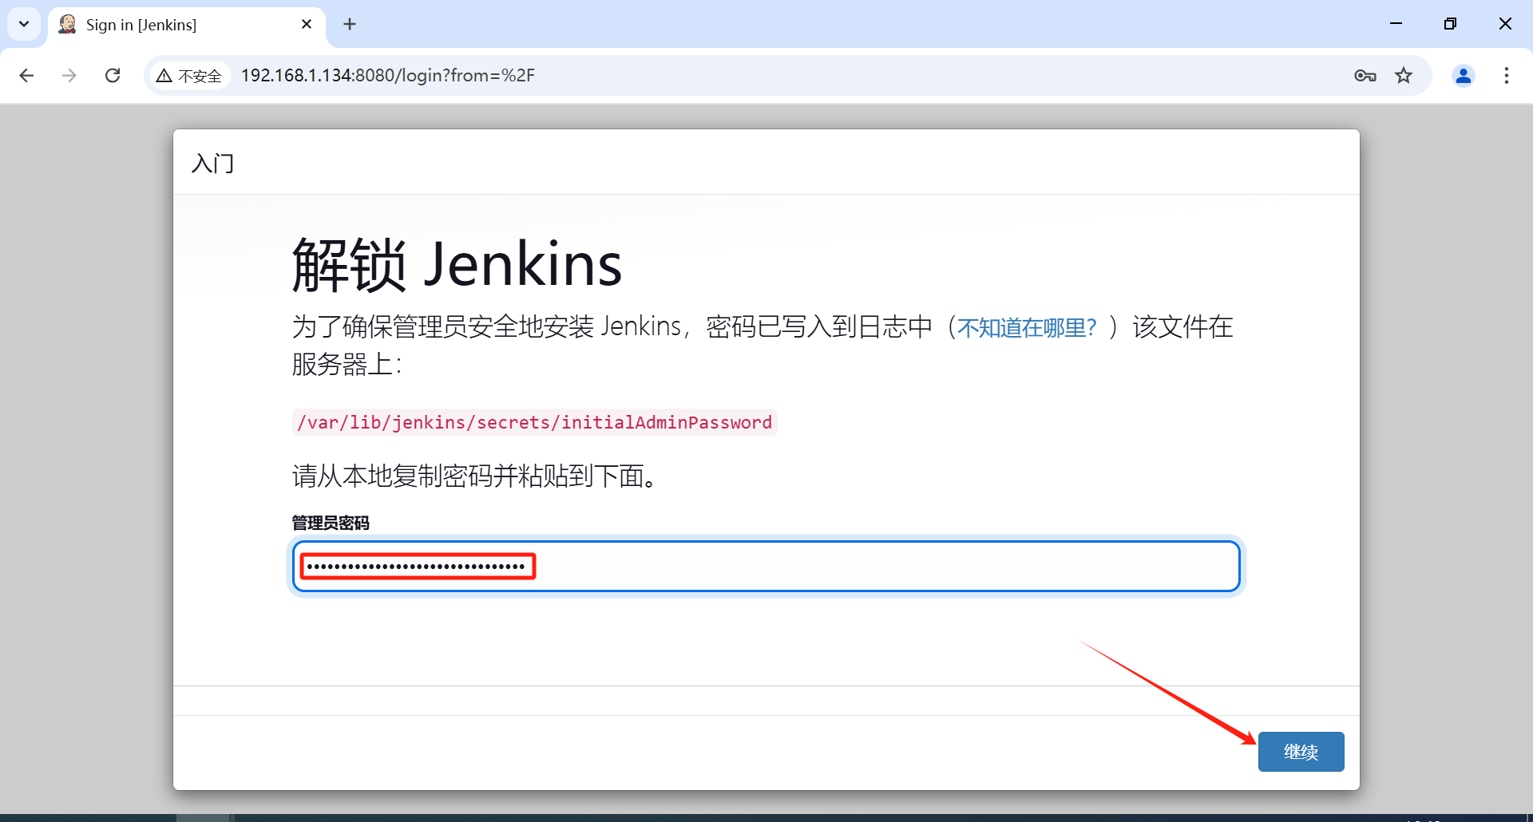Open the Chrome three-dot menu
This screenshot has width=1533, height=822.
(x=1507, y=75)
